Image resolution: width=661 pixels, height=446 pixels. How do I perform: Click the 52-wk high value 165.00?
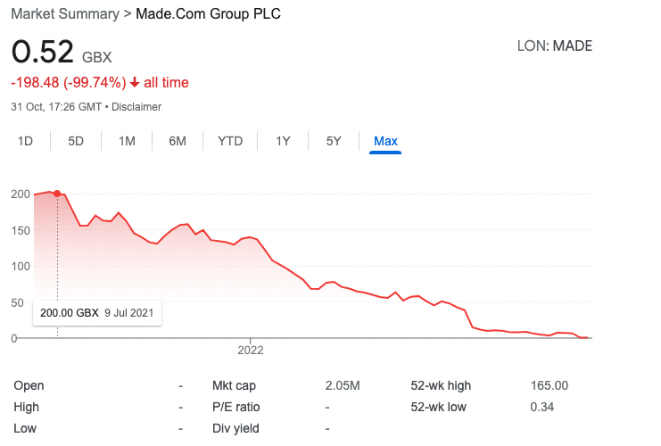point(549,386)
